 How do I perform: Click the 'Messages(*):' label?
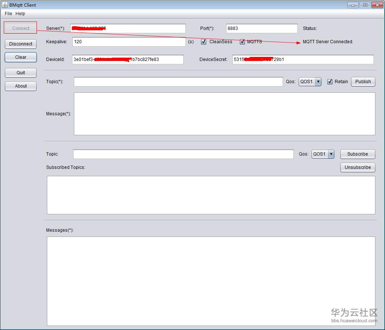(59, 230)
